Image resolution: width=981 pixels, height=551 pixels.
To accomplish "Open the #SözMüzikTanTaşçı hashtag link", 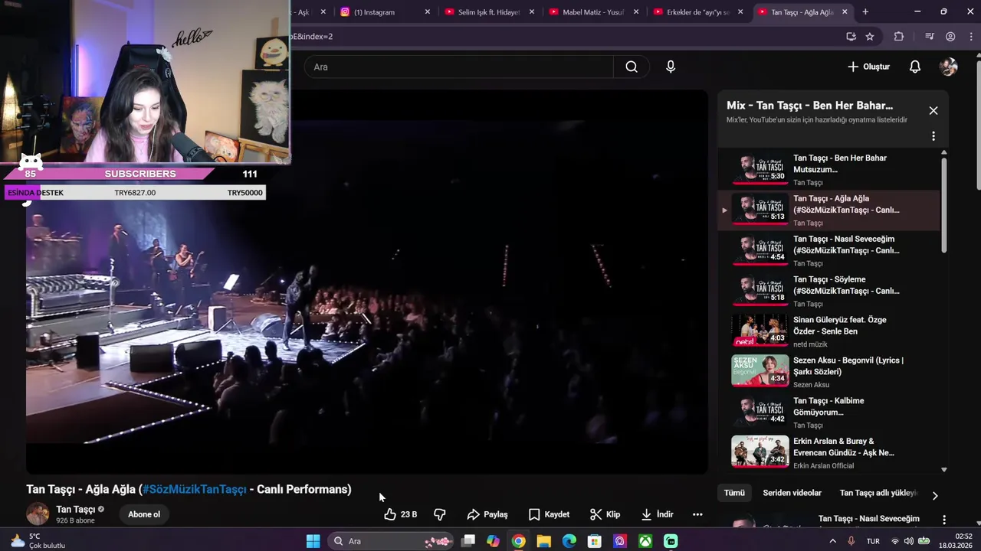I will click(194, 489).
